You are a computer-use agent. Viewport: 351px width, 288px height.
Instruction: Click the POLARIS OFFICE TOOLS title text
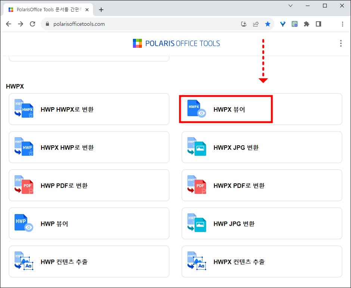click(183, 43)
